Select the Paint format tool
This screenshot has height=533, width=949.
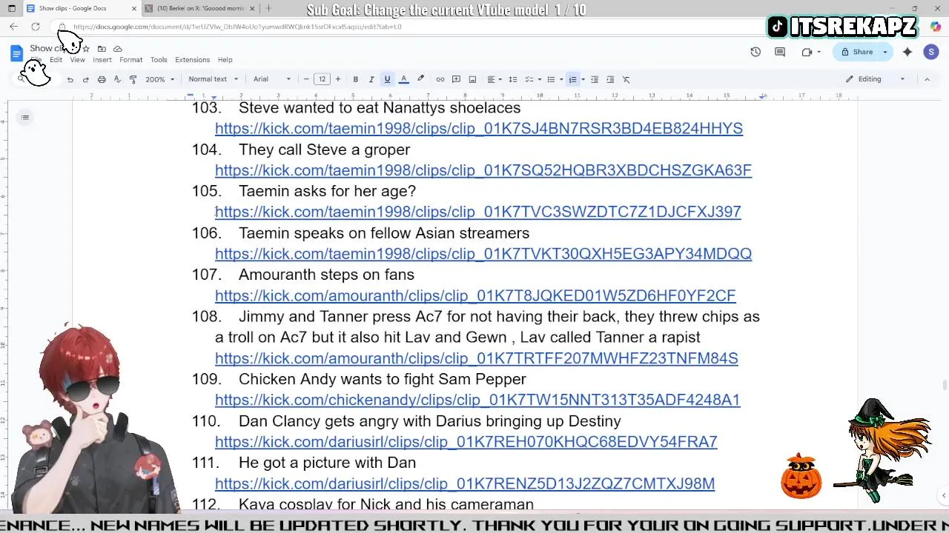pos(133,79)
